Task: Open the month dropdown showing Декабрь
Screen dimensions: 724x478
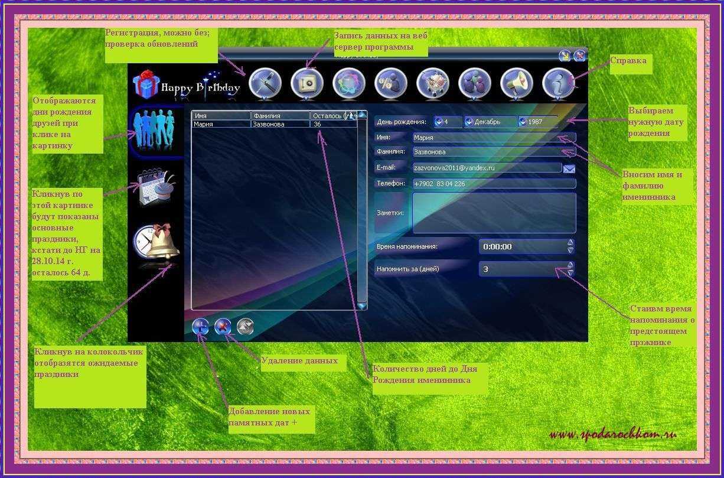Action: pos(469,122)
